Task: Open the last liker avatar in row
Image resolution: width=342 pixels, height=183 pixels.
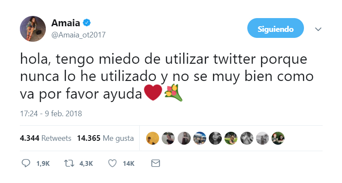Action: click(x=278, y=138)
